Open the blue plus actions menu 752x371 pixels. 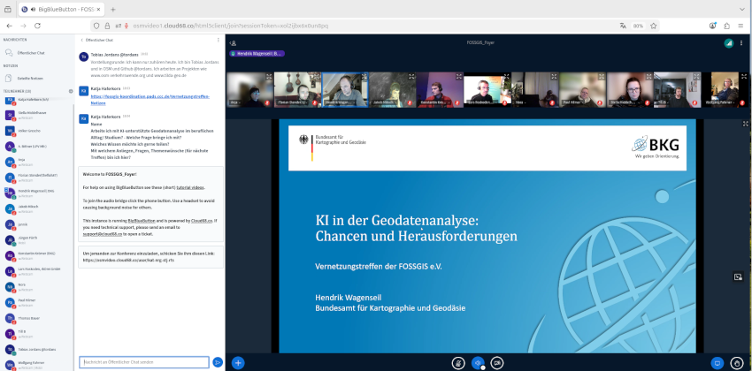pyautogui.click(x=237, y=362)
